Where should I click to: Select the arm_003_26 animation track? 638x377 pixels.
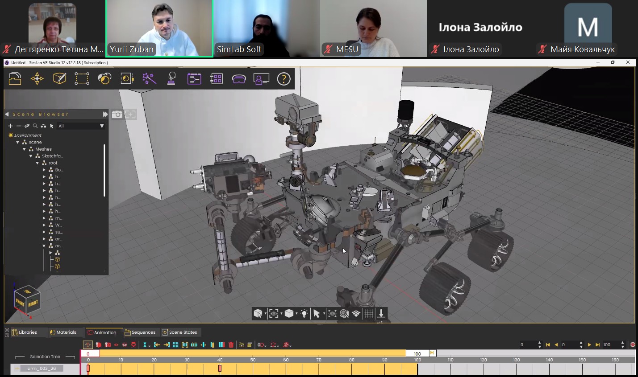point(42,369)
